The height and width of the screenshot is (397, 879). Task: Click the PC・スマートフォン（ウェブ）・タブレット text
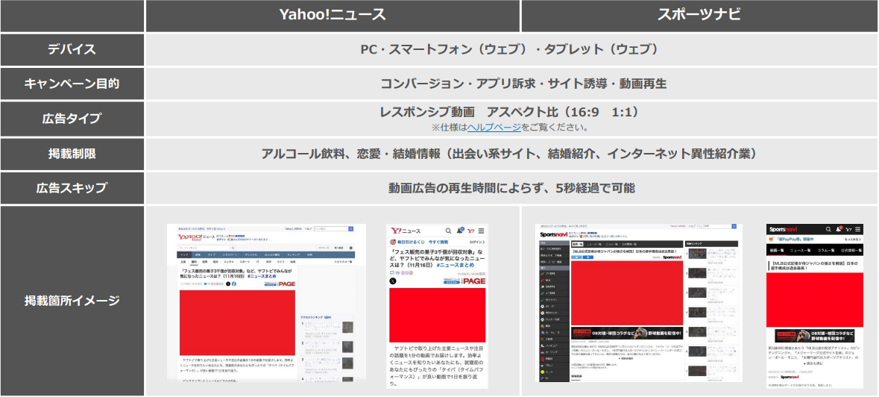(509, 49)
